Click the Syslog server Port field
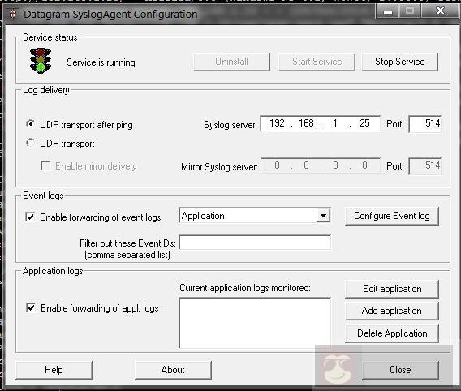Image resolution: width=461 pixels, height=391 pixels. click(x=425, y=123)
